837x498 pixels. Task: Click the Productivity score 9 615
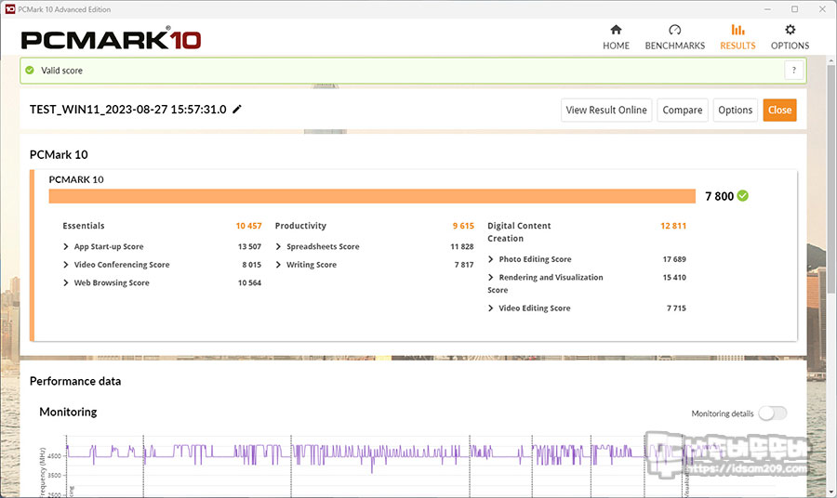463,226
